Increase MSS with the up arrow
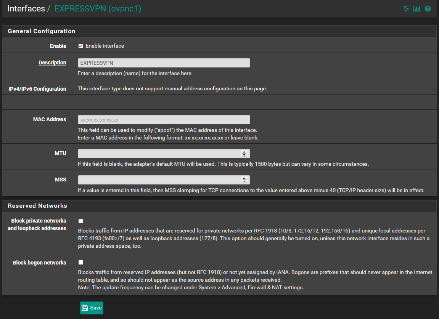The height and width of the screenshot is (319, 439). 244,178
